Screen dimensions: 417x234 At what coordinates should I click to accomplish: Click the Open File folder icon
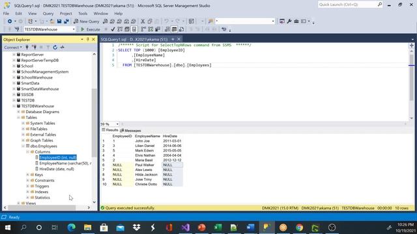coord(52,21)
